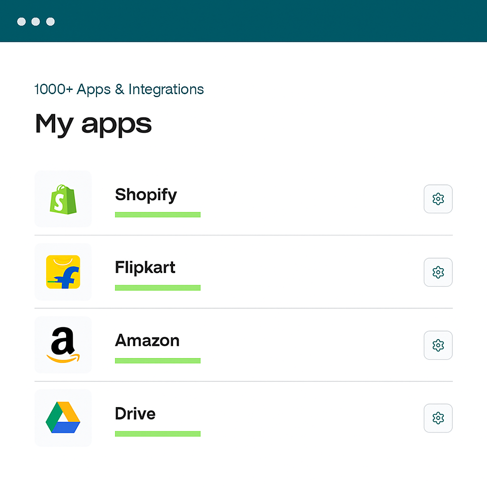Click the rightmost window control dot
This screenshot has width=487, height=487.
[x=50, y=22]
